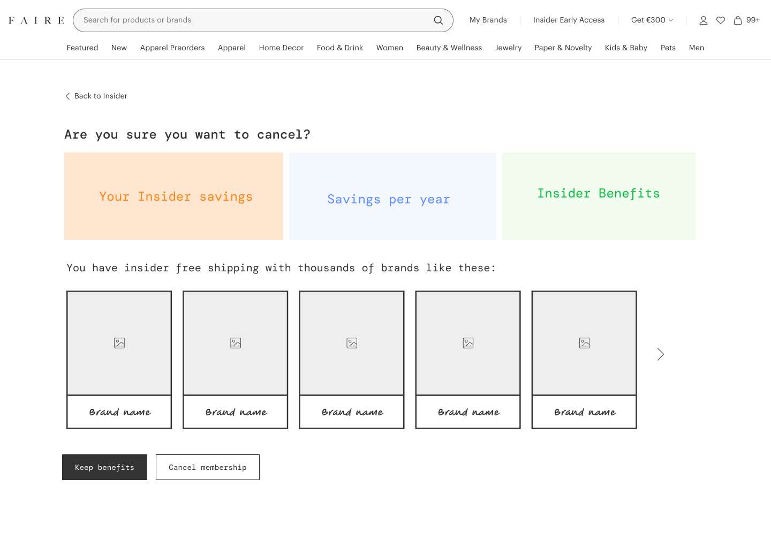Open the Kids & Baby category
The image size is (771, 548).
[626, 48]
